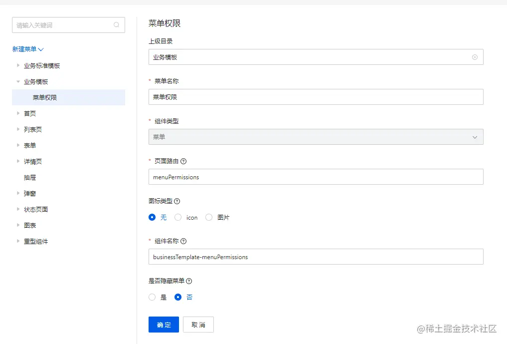The width and height of the screenshot is (507, 344).
Task: Collapse the 业务模板 tree node arrow
Action: point(18,81)
